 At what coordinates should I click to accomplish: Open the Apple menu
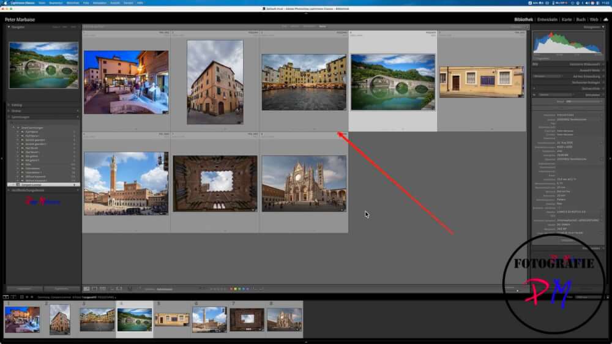point(5,2)
